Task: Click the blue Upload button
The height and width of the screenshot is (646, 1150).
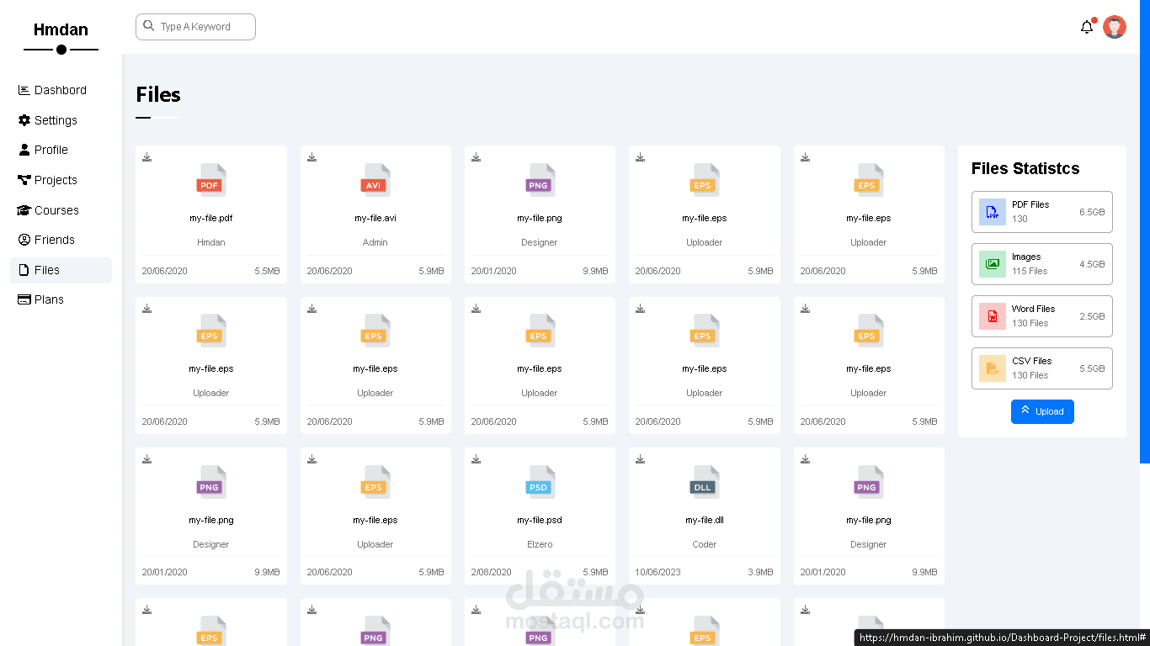Action: click(1042, 411)
